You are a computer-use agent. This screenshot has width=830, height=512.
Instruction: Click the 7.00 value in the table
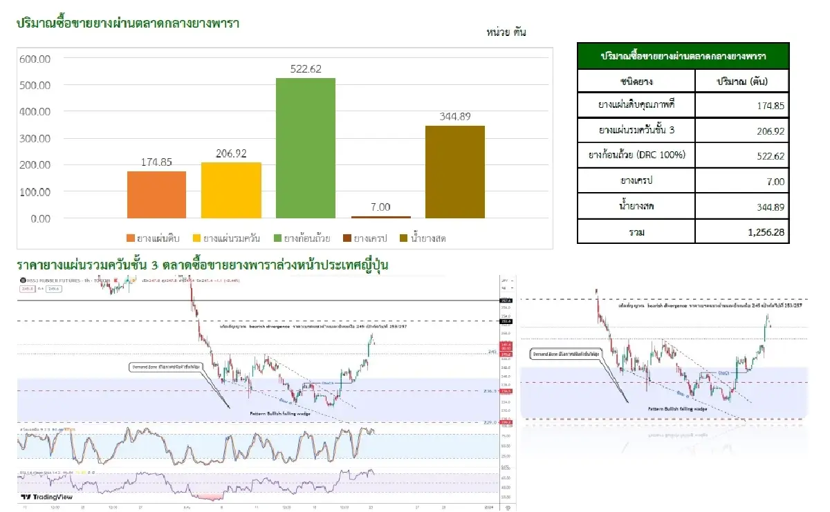[x=776, y=182]
